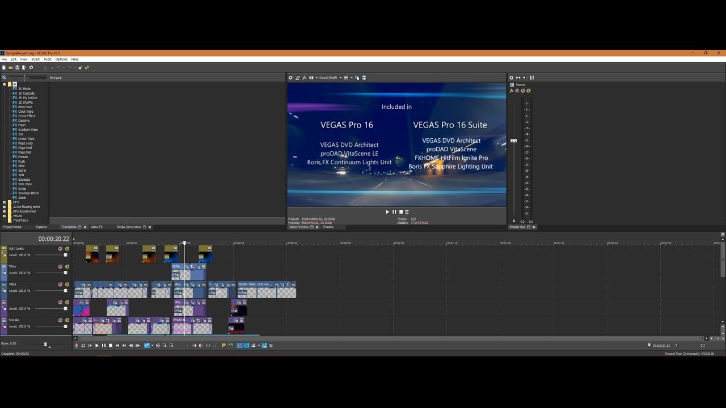Screen dimensions: 726x408
Task: Switch to Media Generators tab
Action: click(129, 227)
